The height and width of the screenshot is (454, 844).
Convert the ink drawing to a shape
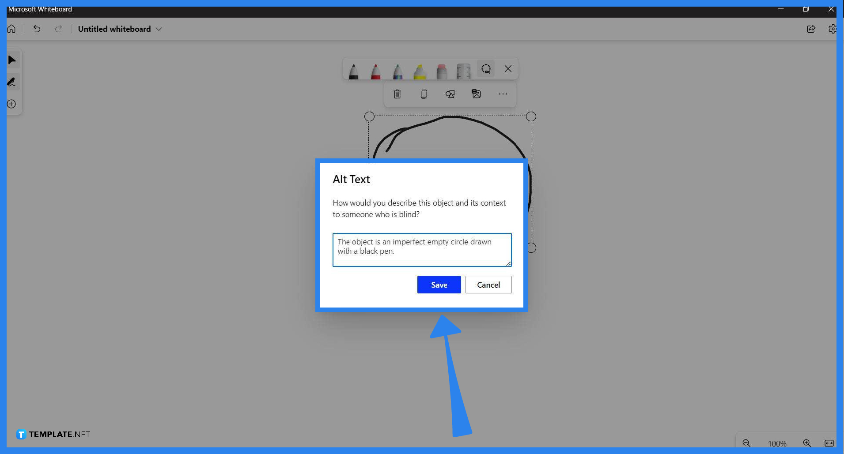pos(450,94)
